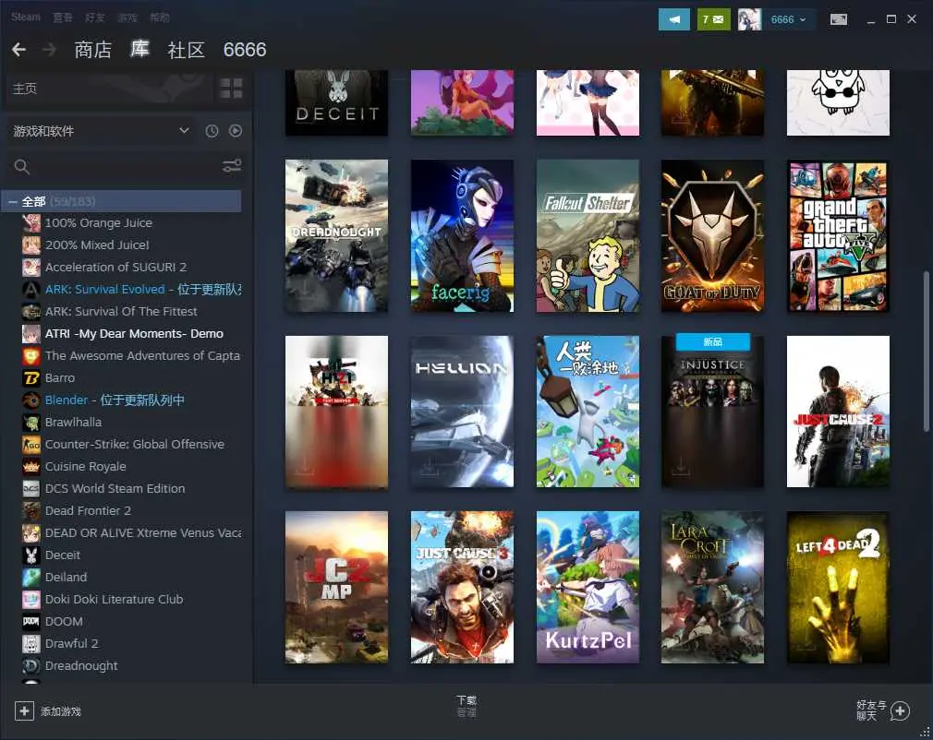This screenshot has height=740, width=933.
Task: Go to the 社区 tab
Action: [187, 49]
